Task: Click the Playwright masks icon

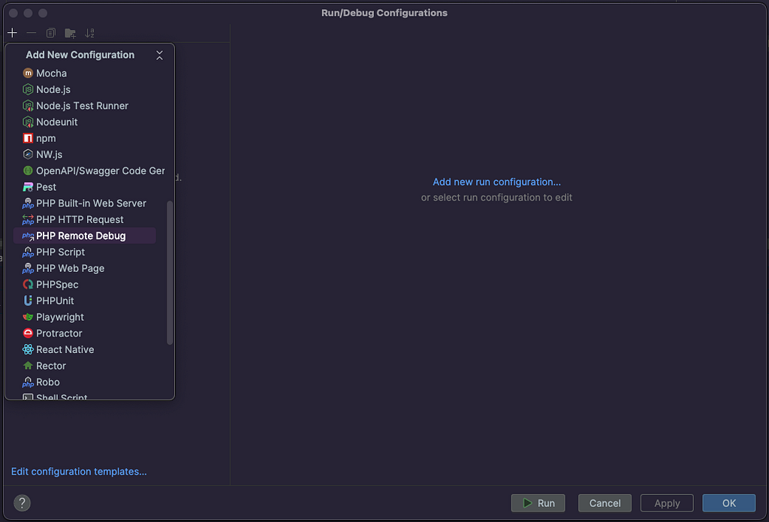Action: 28,317
